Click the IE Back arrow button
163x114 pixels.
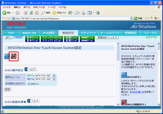(x=4, y=13)
